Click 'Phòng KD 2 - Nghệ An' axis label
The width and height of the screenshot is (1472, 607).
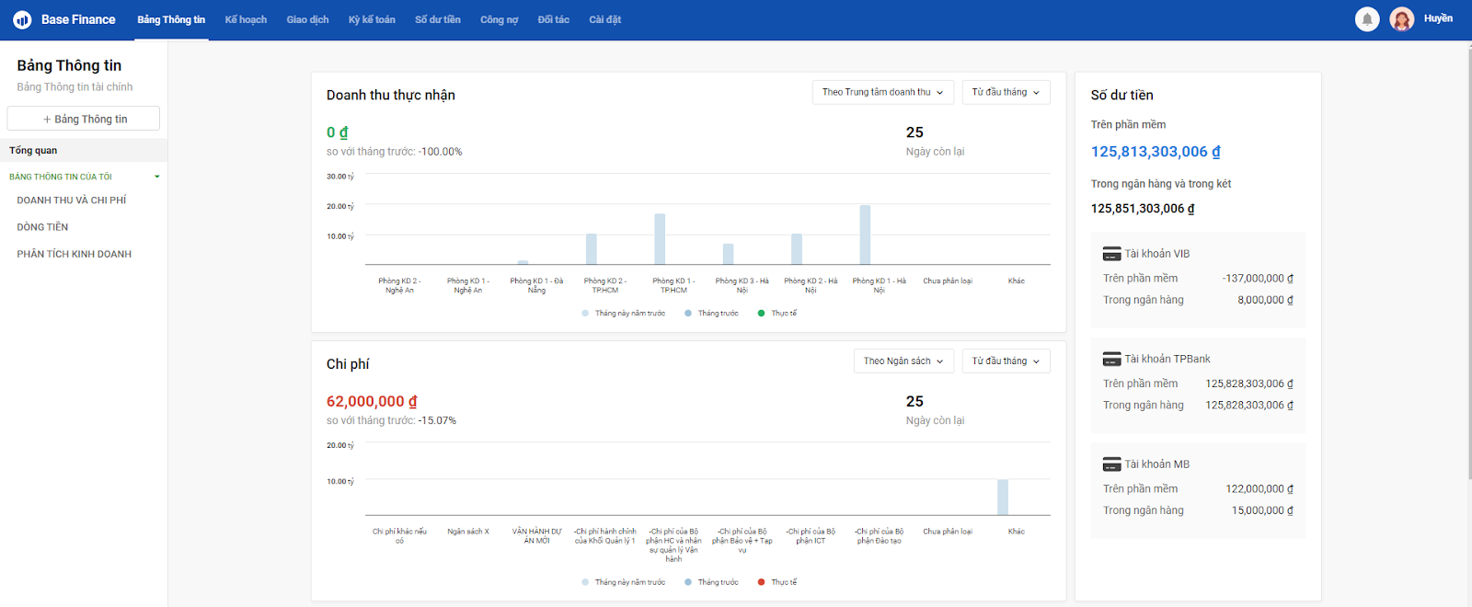pyautogui.click(x=399, y=285)
